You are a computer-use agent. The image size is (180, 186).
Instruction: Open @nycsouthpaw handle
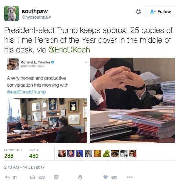pyautogui.click(x=36, y=17)
